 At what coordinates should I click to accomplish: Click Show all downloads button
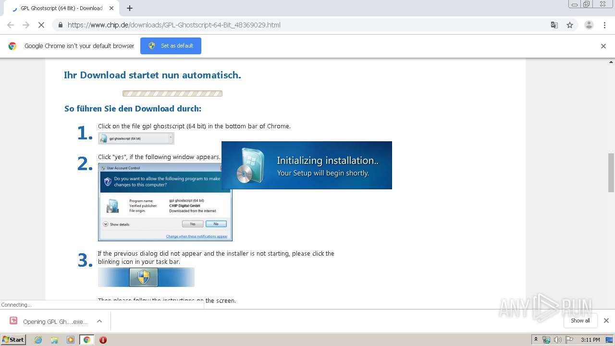click(580, 321)
